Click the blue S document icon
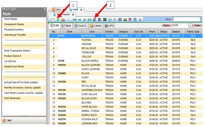Screen dimensions: 205x127 [135, 20]
